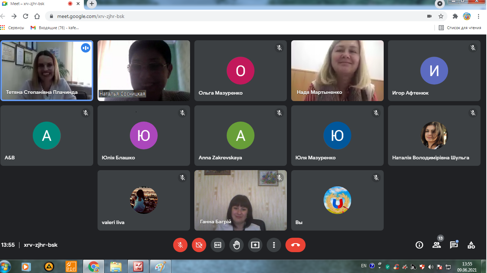The height and width of the screenshot is (273, 487).
Task: Open the chat with everyone panel
Action: click(454, 245)
